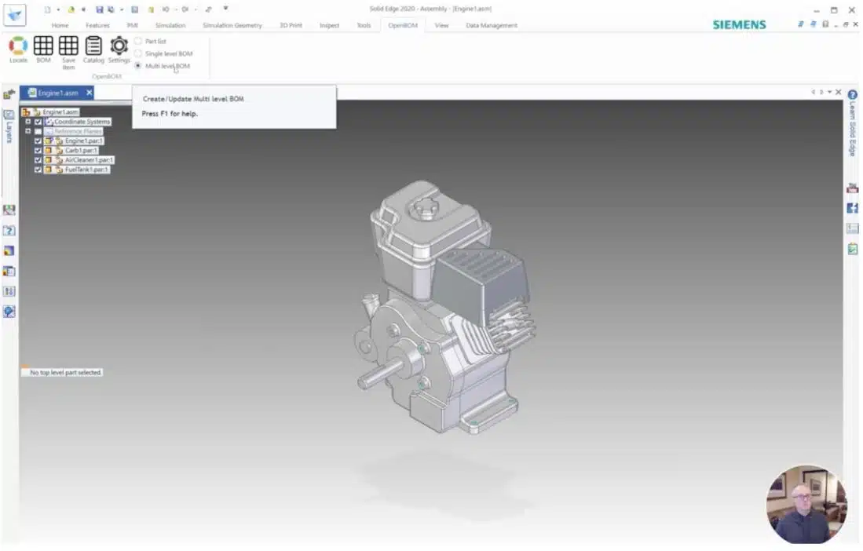Click the sensors/sliders icon on left sidebar

(x=9, y=291)
